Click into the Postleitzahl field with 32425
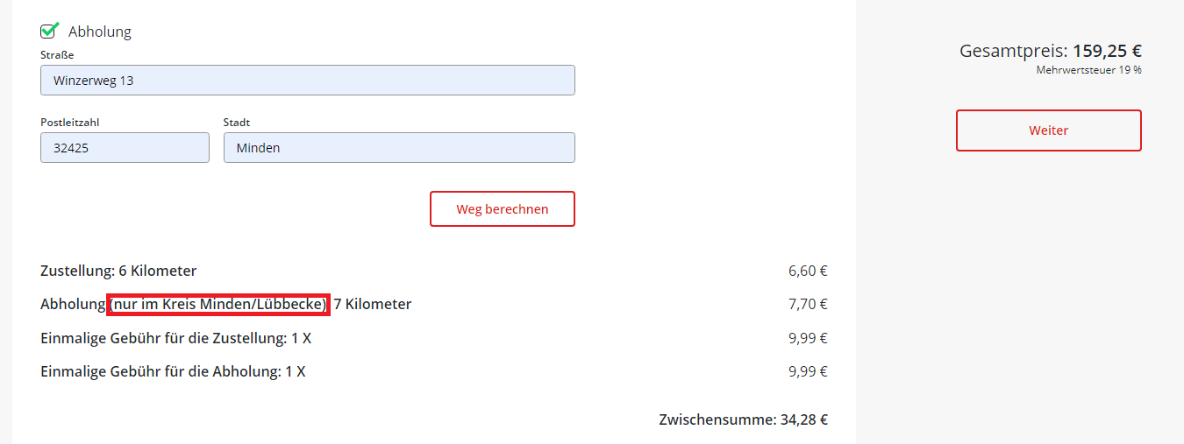1184x444 pixels. [x=125, y=148]
